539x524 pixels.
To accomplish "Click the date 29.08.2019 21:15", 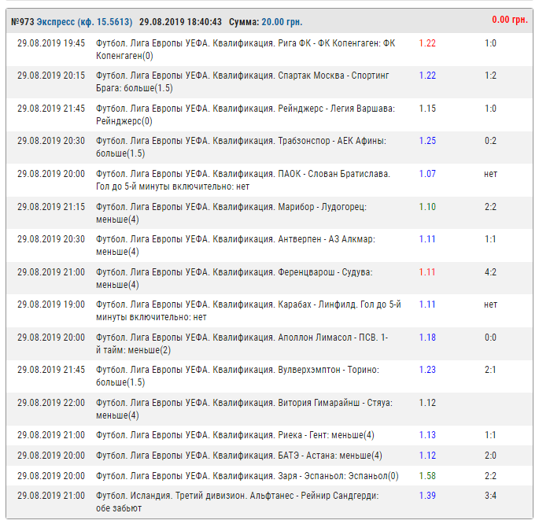I will (51, 207).
